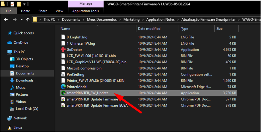Expand the chevron after Documents in address bar
Image resolution: width=261 pixels, height=132 pixels.
click(84, 20)
